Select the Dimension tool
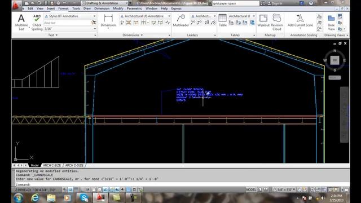This screenshot has height=203, width=361. click(108, 21)
